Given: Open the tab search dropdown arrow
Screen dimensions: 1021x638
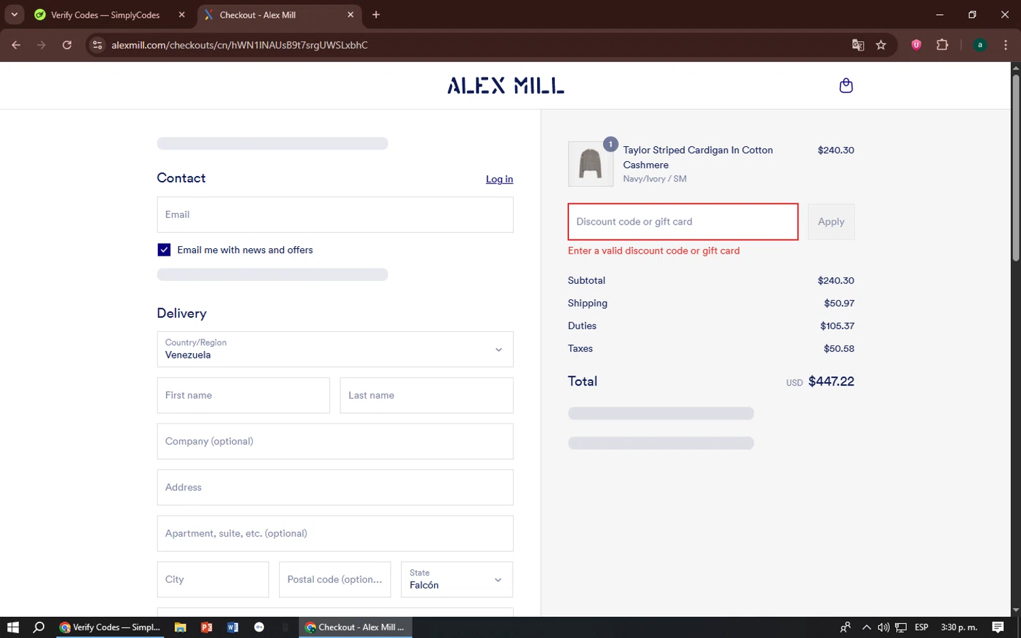Looking at the screenshot, I should point(14,14).
